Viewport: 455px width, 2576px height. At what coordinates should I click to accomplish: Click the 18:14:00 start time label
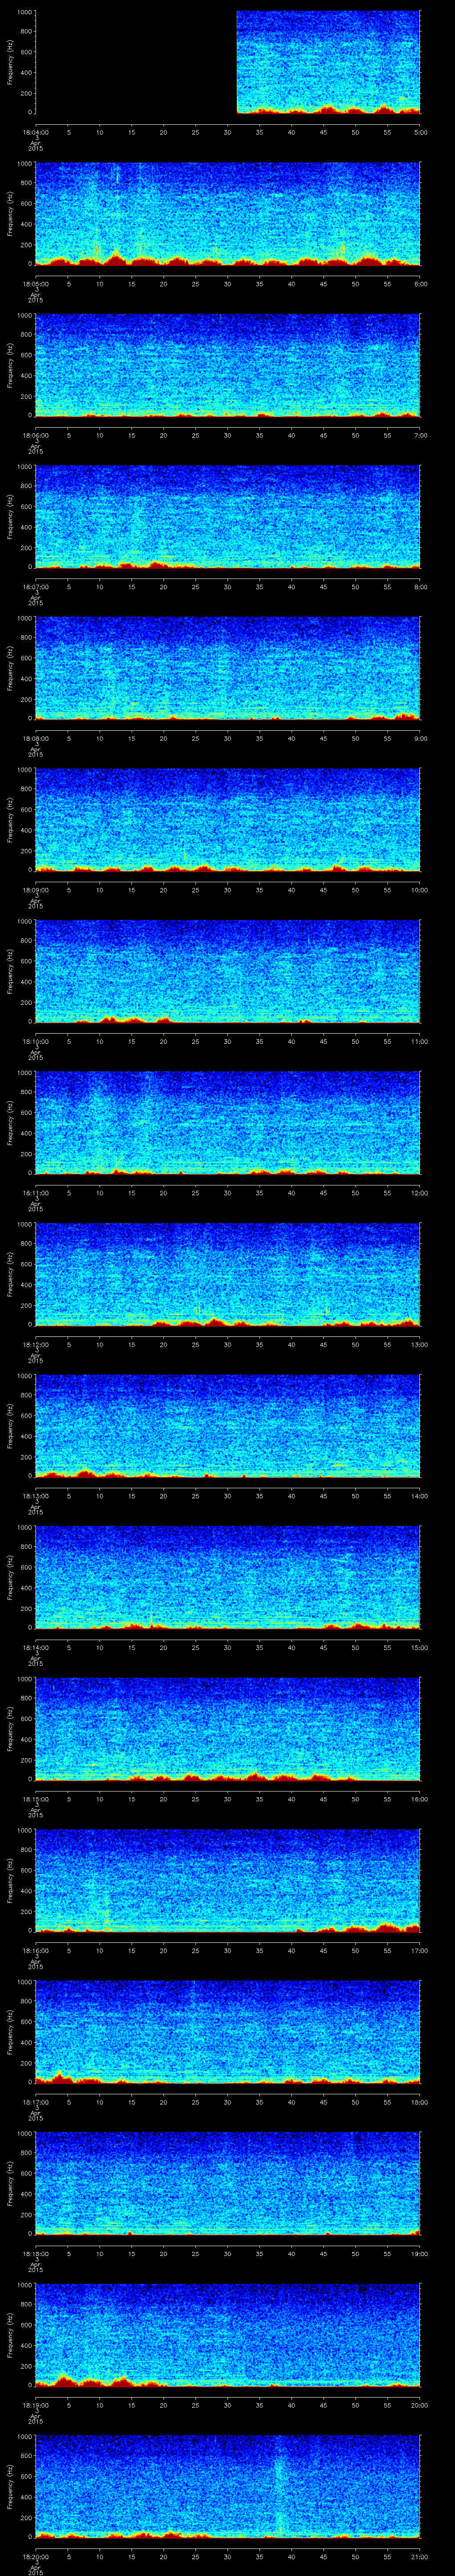(35, 1647)
